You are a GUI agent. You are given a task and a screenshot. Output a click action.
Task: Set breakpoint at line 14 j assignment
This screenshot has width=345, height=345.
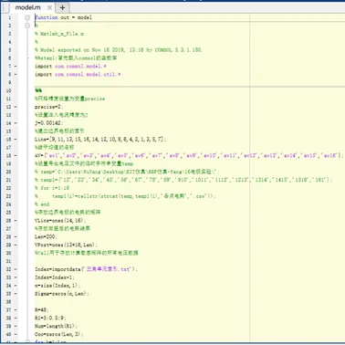tap(16, 123)
